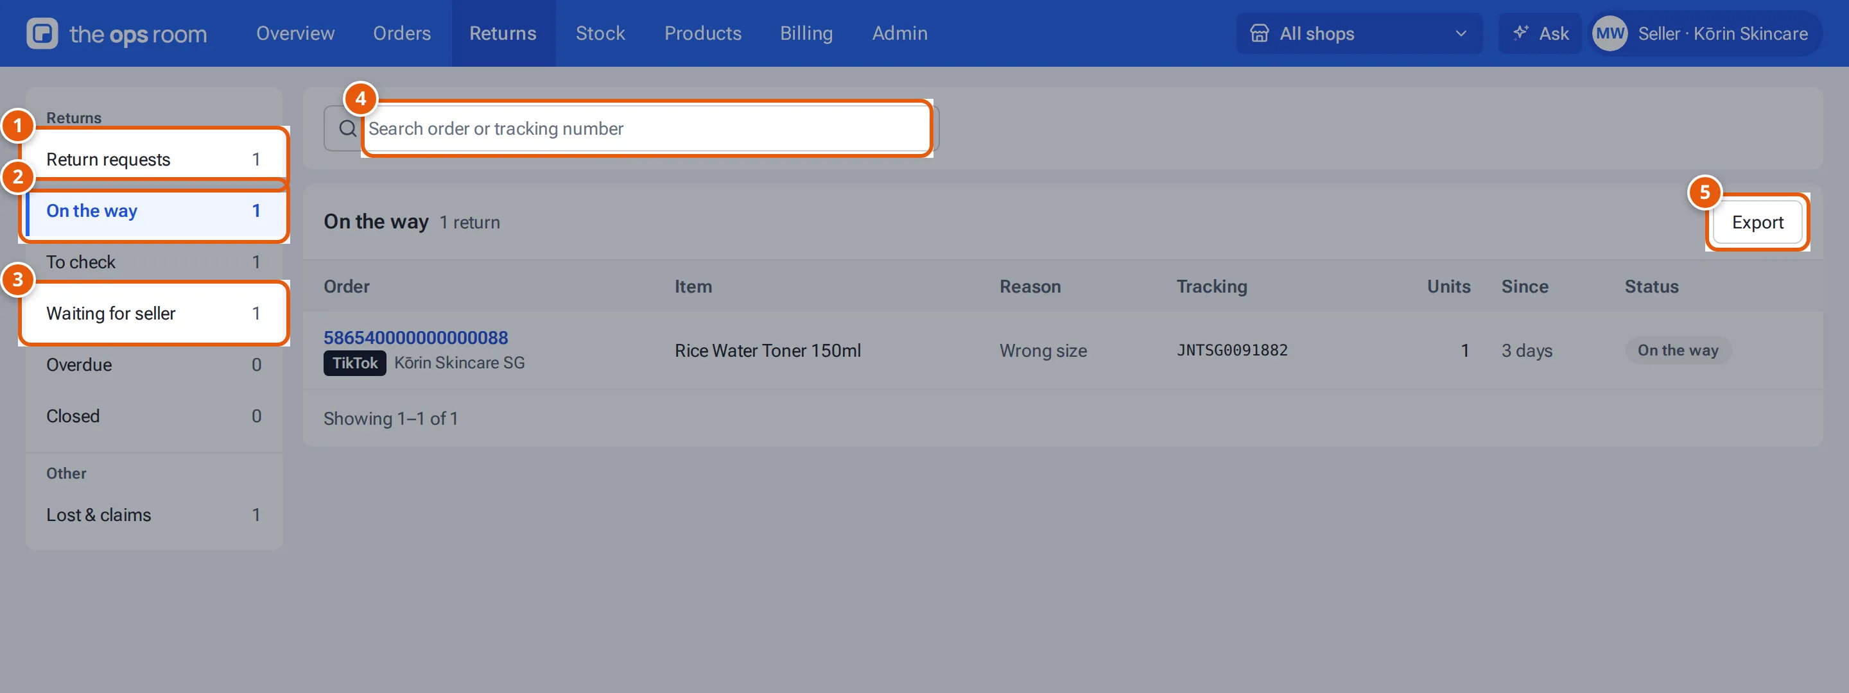Image resolution: width=1849 pixels, height=693 pixels.
Task: Click the ops room logo icon
Action: click(x=42, y=33)
